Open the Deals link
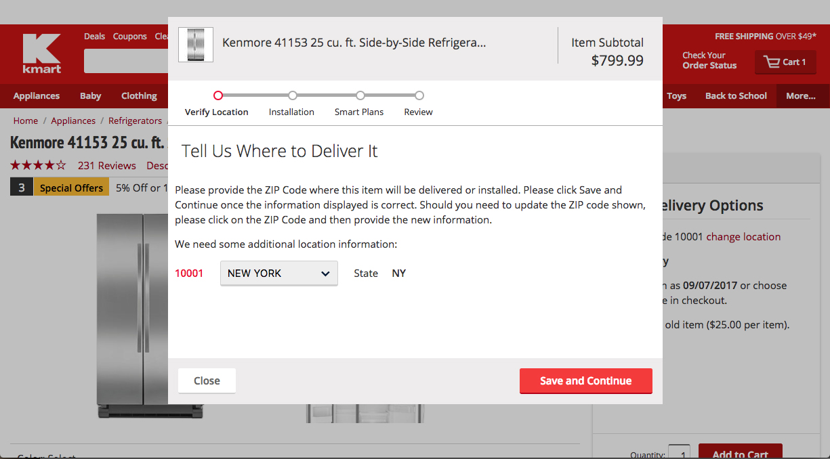The image size is (830, 459). coord(95,37)
